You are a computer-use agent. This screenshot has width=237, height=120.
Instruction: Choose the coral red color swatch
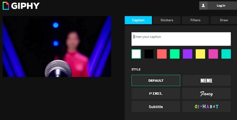(162, 54)
